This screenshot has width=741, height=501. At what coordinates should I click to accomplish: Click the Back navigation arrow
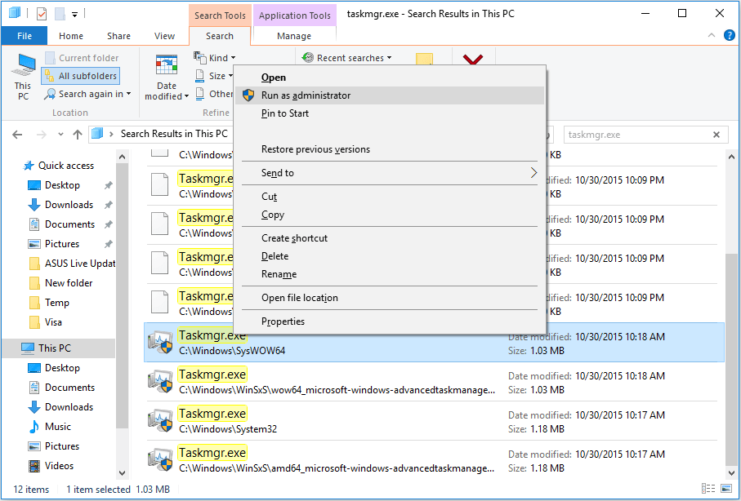click(17, 135)
